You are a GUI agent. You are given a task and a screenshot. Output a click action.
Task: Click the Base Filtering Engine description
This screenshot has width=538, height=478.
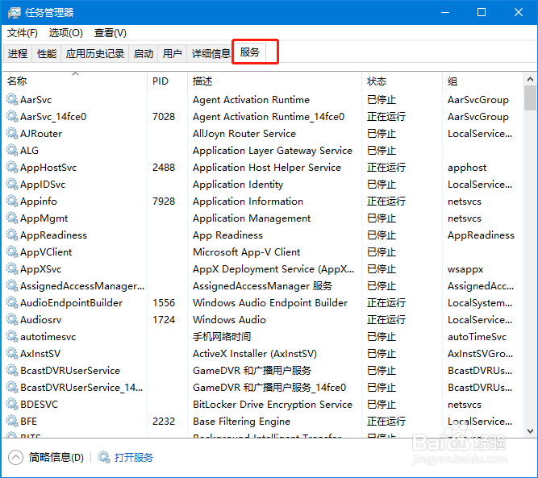click(241, 422)
